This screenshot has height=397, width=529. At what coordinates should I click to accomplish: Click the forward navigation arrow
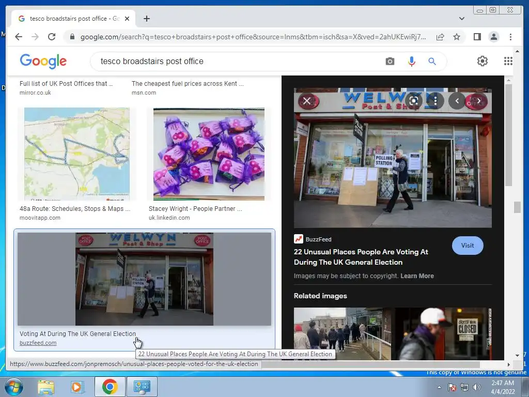(35, 37)
